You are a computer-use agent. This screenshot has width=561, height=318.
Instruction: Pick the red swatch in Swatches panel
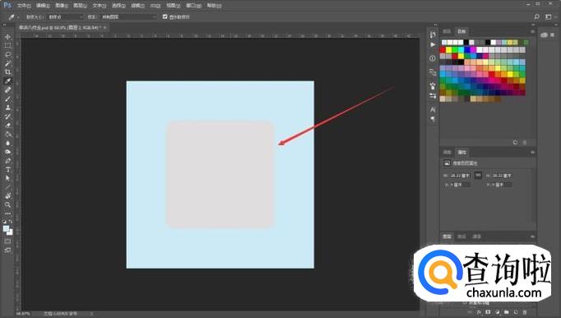coord(443,49)
